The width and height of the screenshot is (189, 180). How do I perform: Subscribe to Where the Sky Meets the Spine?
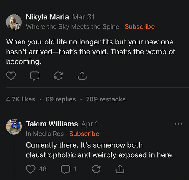pos(140,26)
